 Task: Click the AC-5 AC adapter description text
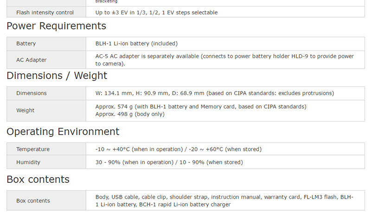224,60
